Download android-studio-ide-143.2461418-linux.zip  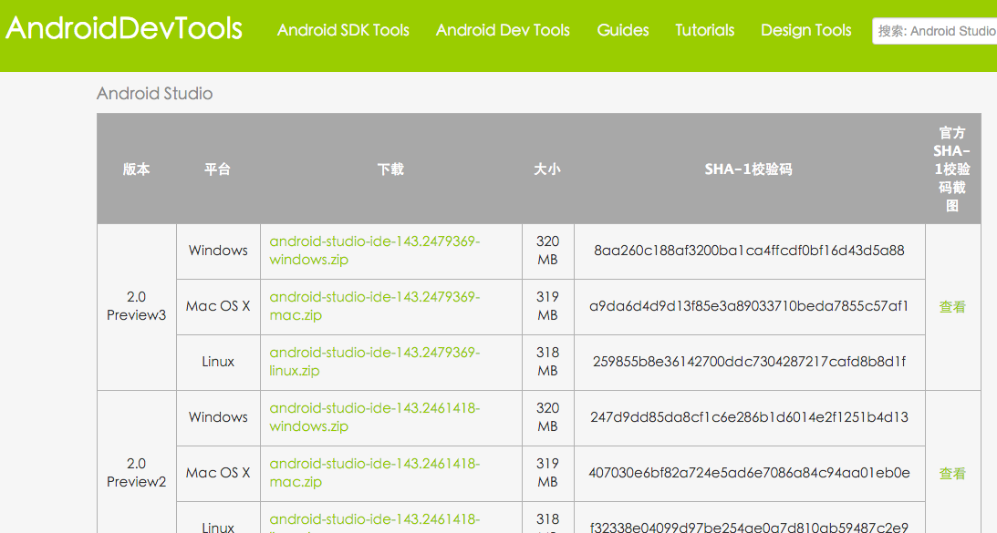[x=375, y=525]
